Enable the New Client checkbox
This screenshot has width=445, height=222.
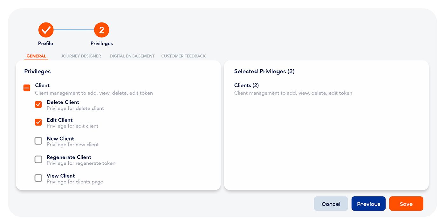tap(38, 141)
